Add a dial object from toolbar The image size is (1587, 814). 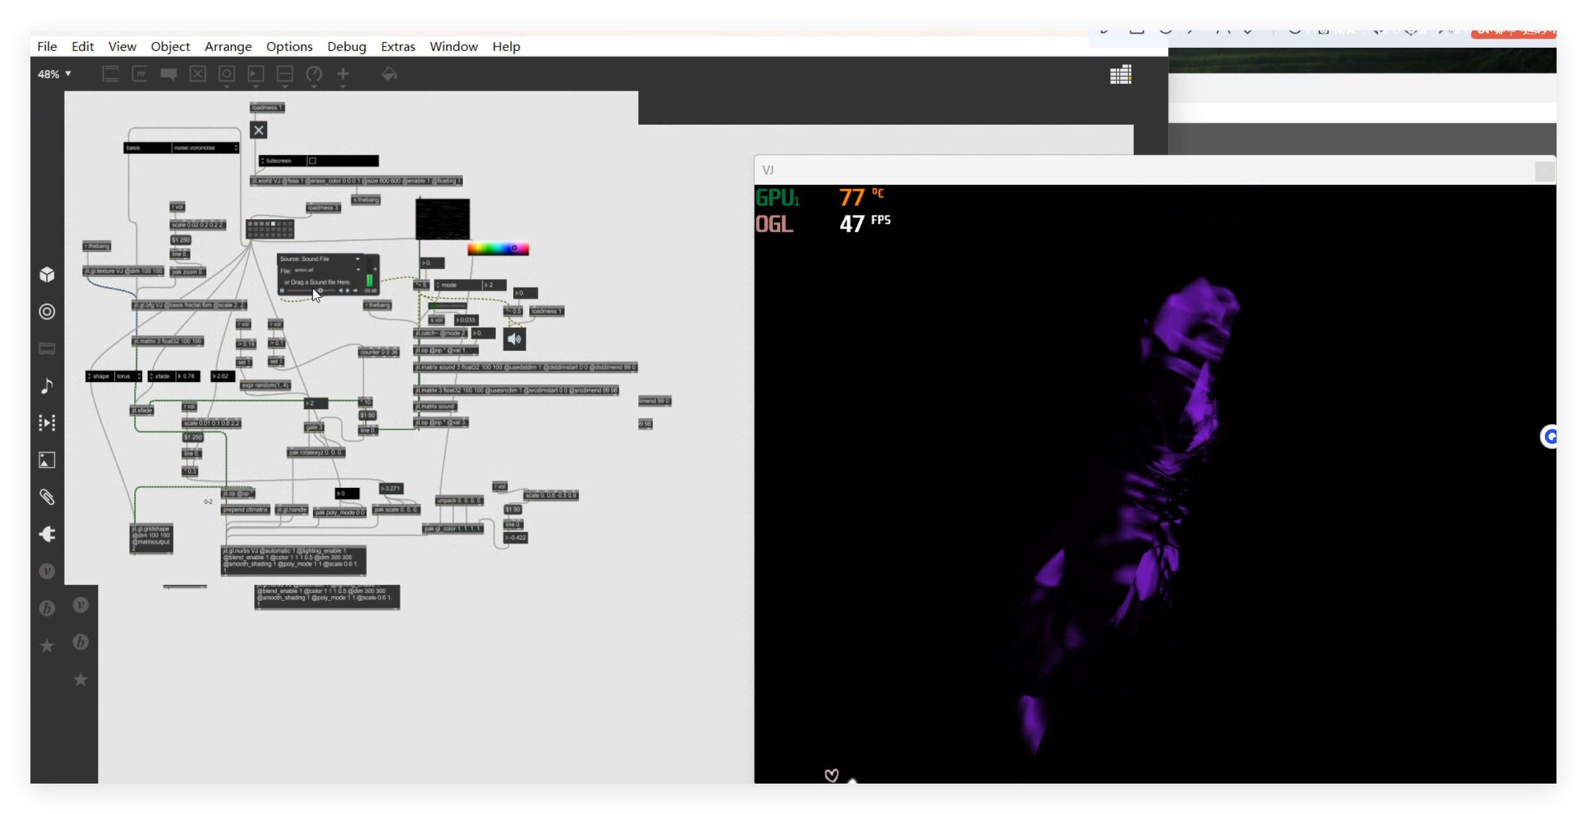pos(314,74)
